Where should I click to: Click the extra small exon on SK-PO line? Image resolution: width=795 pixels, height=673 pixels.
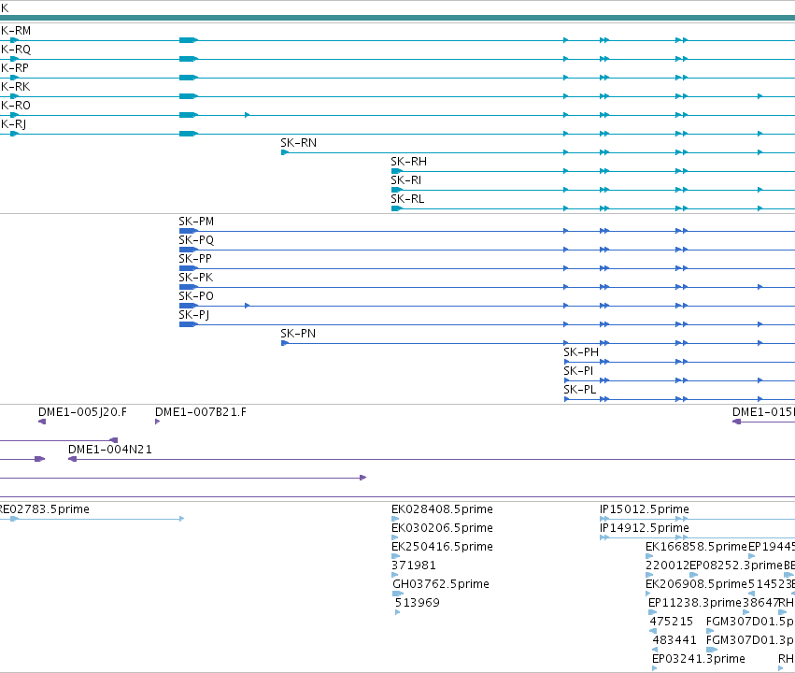[248, 306]
